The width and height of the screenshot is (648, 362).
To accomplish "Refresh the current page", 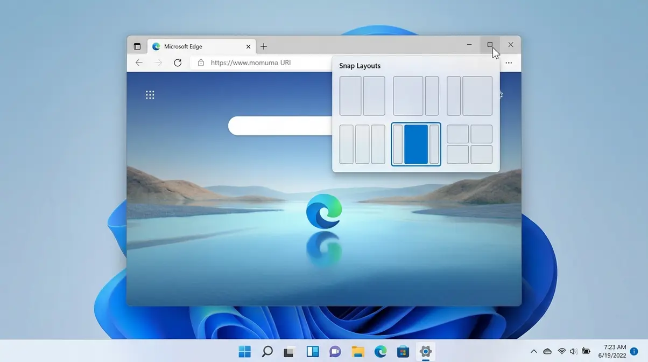I will pyautogui.click(x=178, y=62).
